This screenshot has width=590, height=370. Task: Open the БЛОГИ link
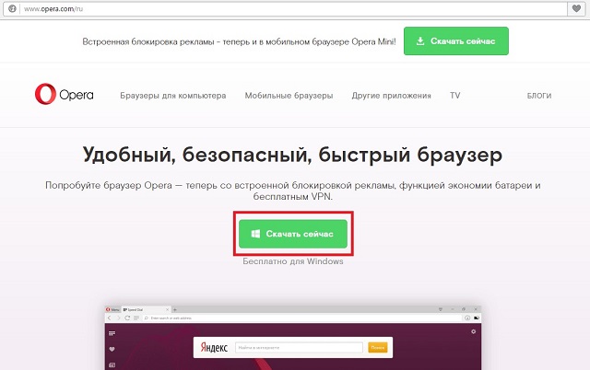point(539,96)
